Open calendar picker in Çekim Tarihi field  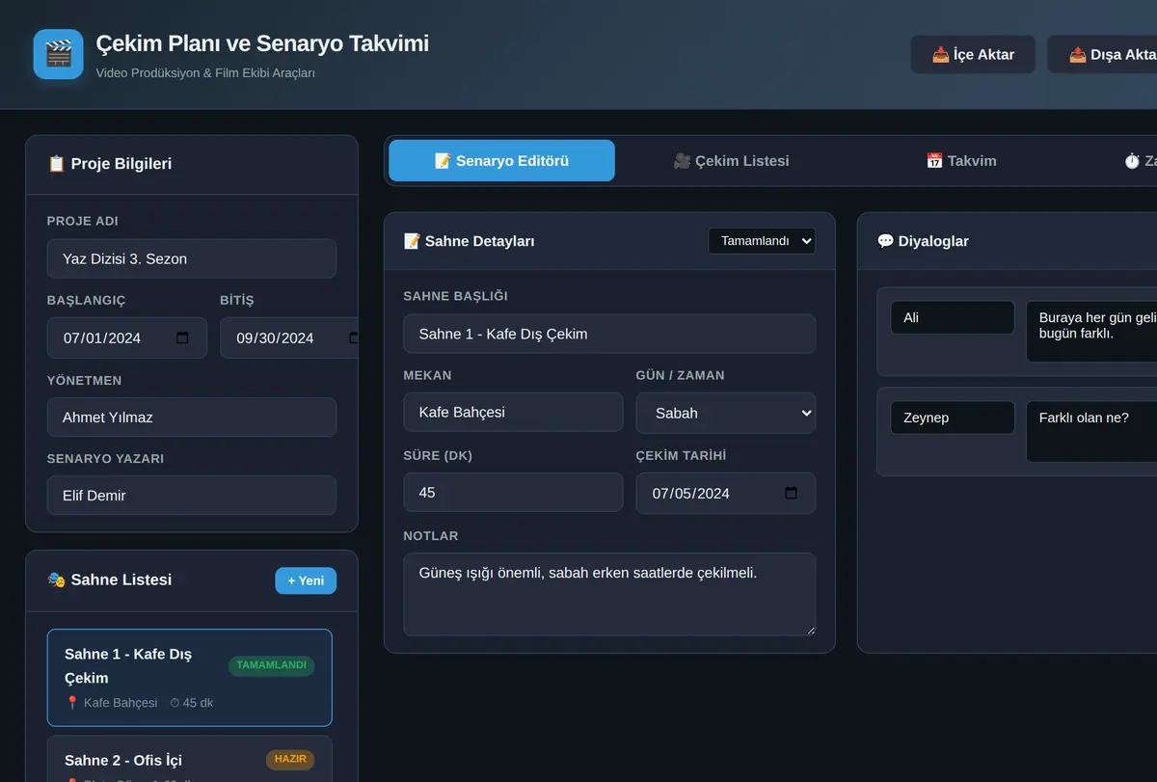coord(791,494)
